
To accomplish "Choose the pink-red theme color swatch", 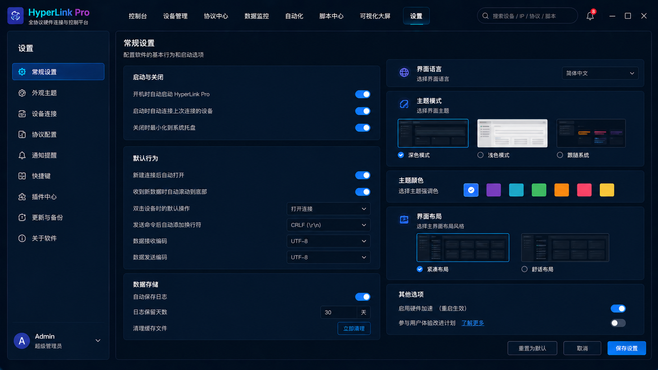I will (x=584, y=190).
